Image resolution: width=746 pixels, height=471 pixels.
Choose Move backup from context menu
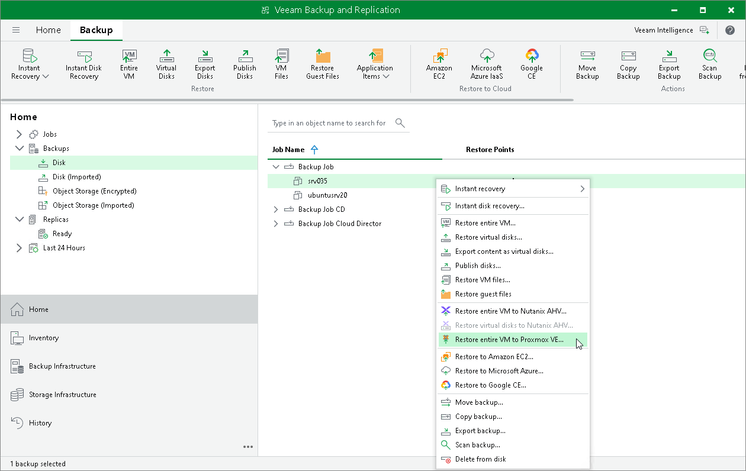[513, 402]
